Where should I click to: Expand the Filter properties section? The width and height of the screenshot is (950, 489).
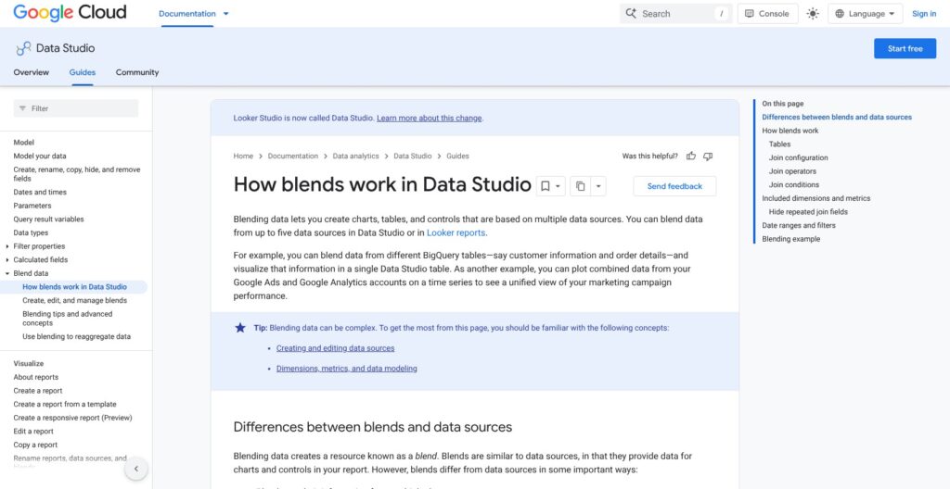point(7,246)
